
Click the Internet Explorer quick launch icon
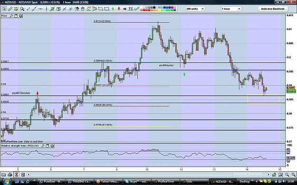pyautogui.click(x=28, y=182)
